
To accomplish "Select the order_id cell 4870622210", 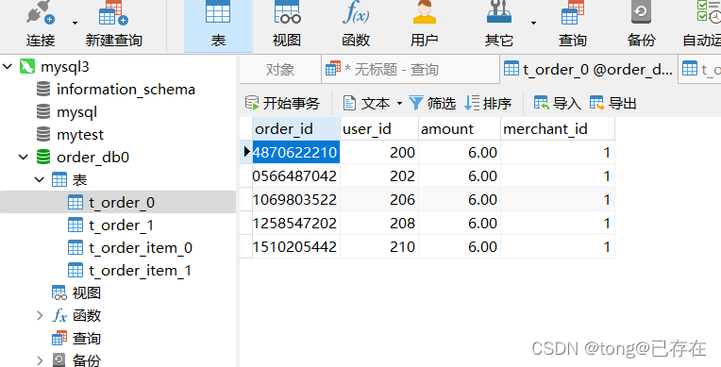I will click(x=296, y=152).
